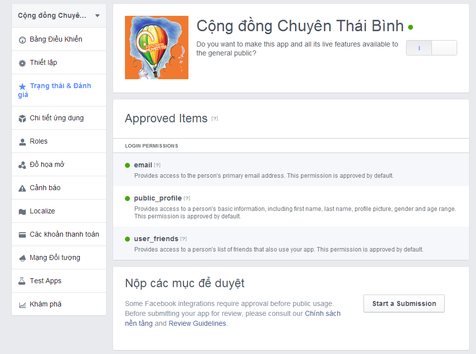Click the Thiết lập gear icon

point(22,63)
